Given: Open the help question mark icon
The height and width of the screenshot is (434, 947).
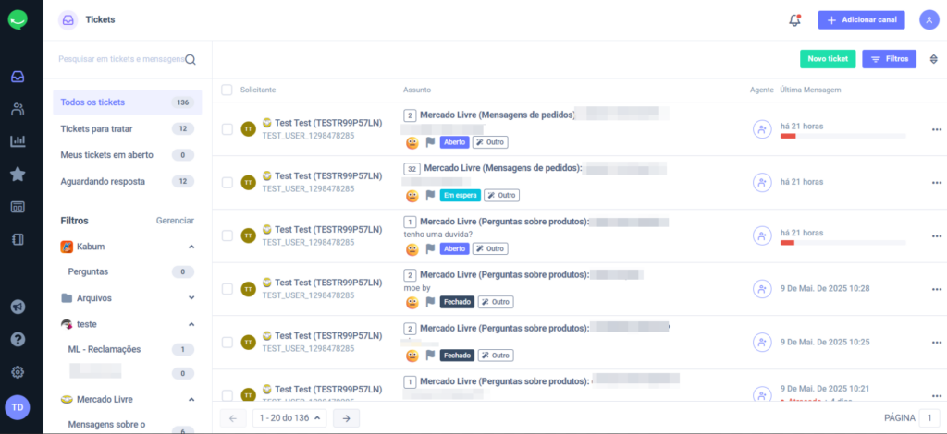Looking at the screenshot, I should pos(18,340).
